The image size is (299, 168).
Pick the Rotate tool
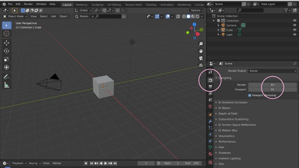coord(6,51)
